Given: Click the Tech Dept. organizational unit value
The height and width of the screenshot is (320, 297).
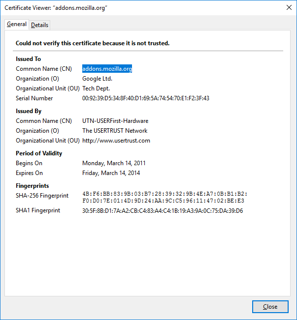Looking at the screenshot, I should coord(96,88).
